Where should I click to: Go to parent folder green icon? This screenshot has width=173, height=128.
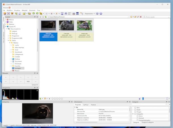[46, 17]
